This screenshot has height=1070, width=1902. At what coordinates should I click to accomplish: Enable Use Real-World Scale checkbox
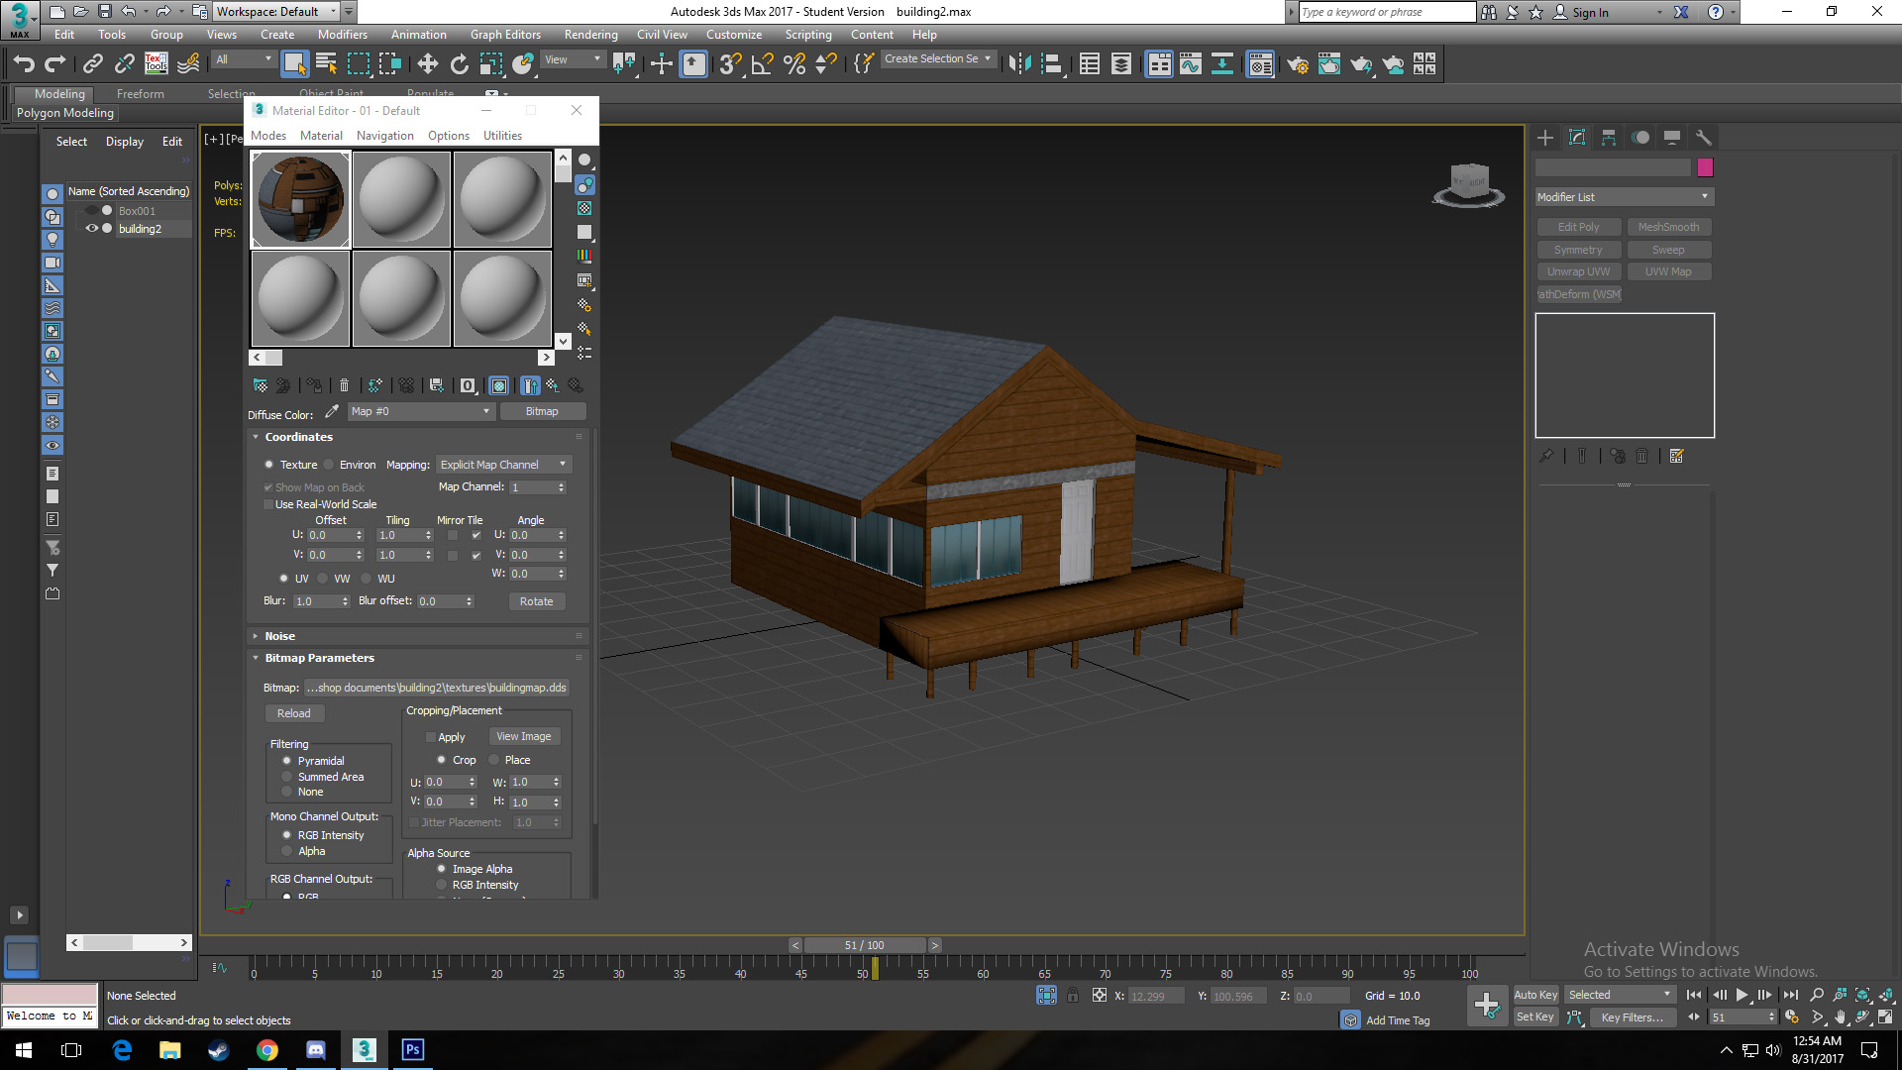click(x=267, y=504)
